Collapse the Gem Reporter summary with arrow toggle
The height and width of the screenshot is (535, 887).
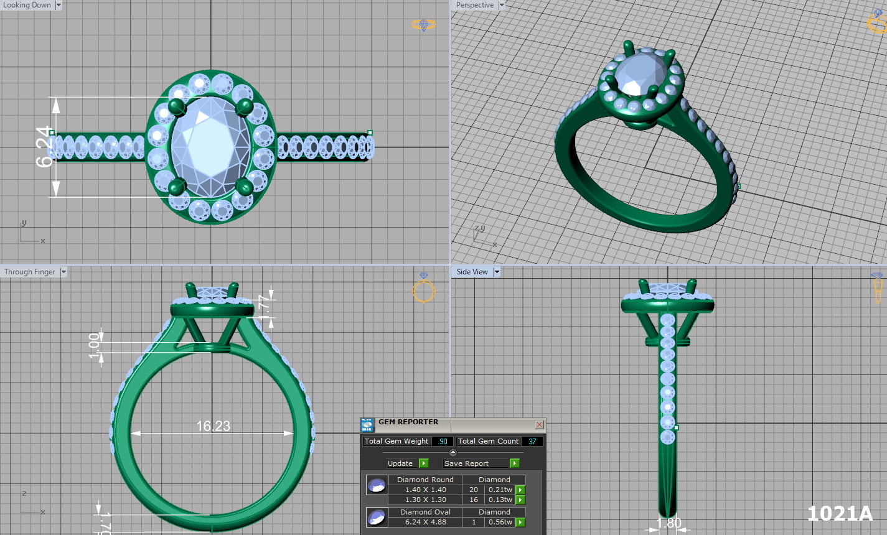pyautogui.click(x=453, y=452)
